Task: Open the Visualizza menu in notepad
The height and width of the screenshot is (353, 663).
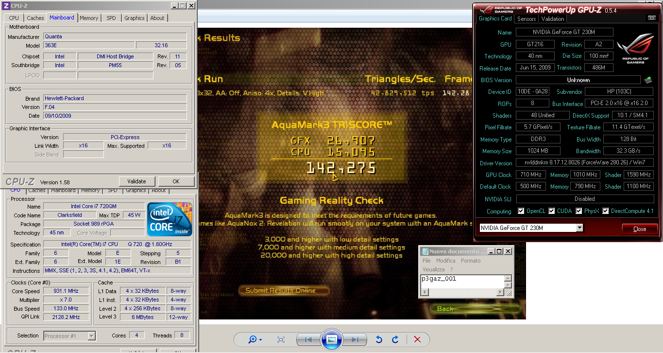Action: click(434, 269)
